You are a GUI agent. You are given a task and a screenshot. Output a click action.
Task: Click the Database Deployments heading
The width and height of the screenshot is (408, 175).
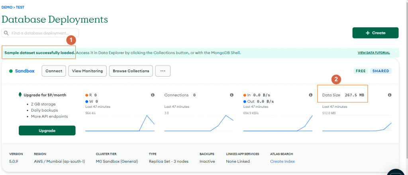tap(55, 19)
